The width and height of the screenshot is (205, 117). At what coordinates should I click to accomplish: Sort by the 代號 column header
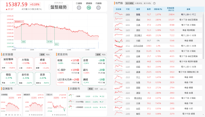coord(128,9)
